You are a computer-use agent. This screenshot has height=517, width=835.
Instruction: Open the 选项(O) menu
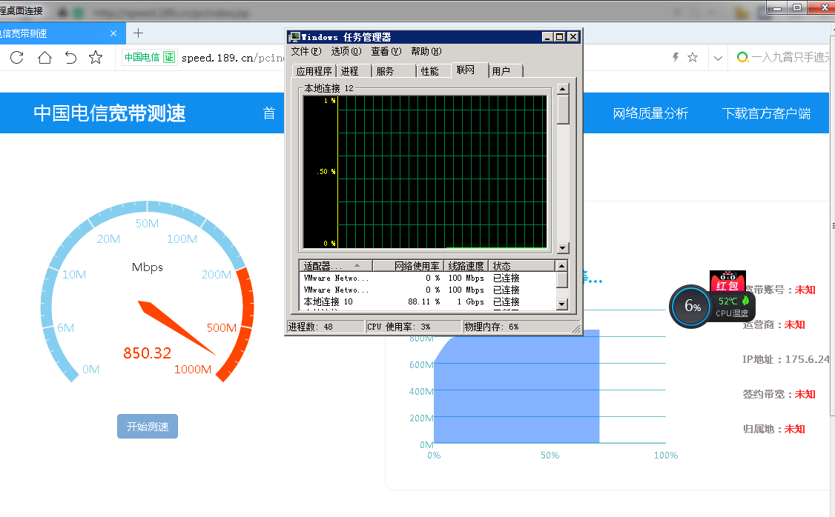point(346,51)
